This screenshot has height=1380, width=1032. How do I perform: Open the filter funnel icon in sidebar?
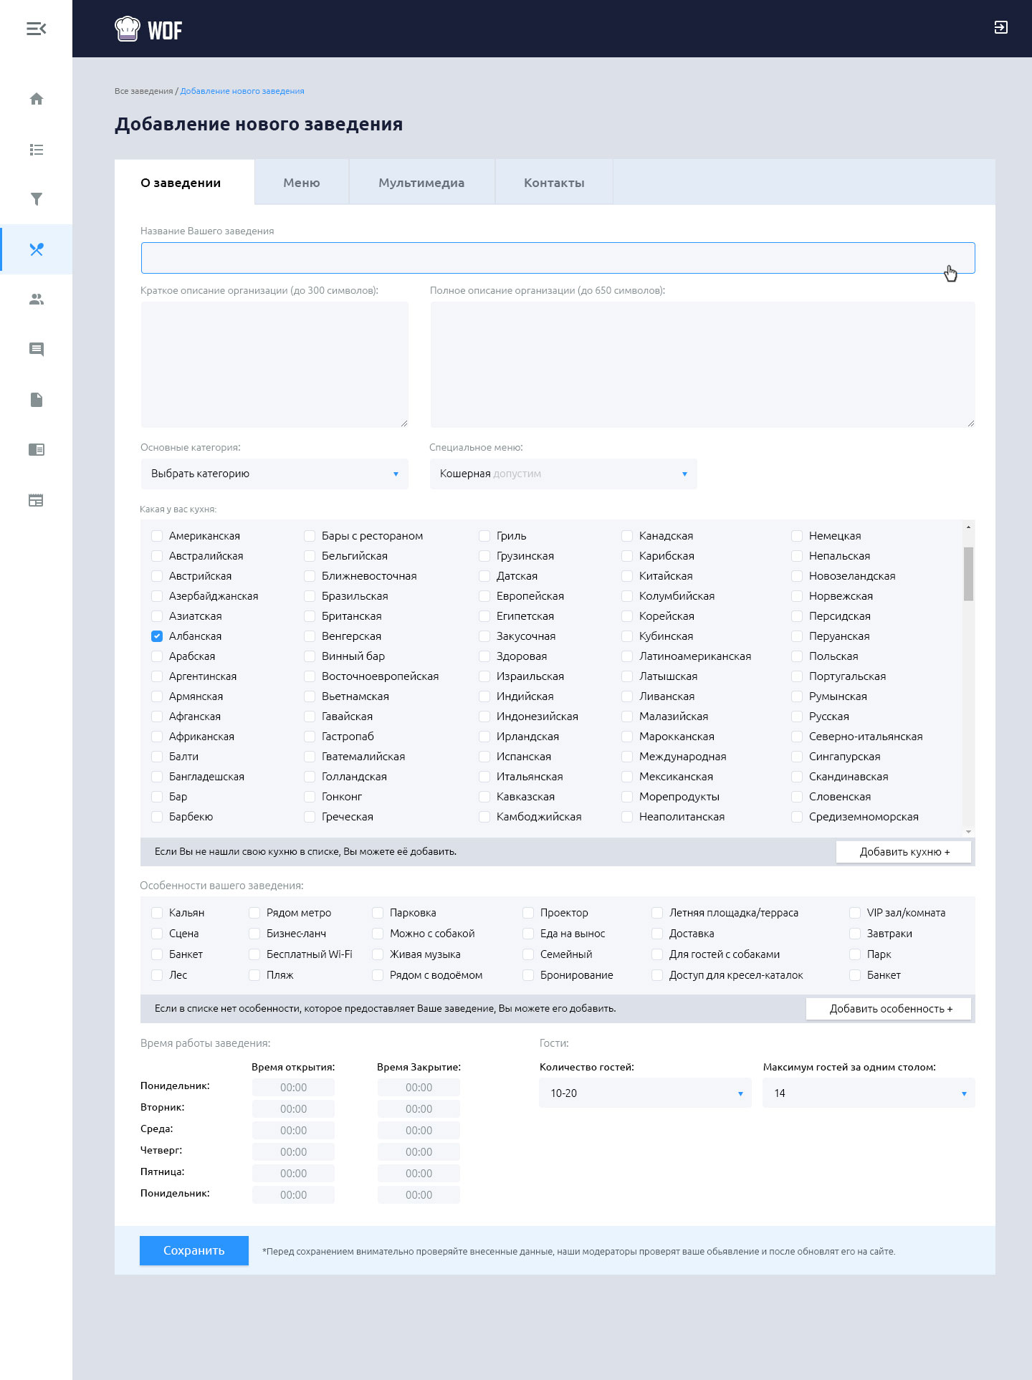click(x=37, y=199)
